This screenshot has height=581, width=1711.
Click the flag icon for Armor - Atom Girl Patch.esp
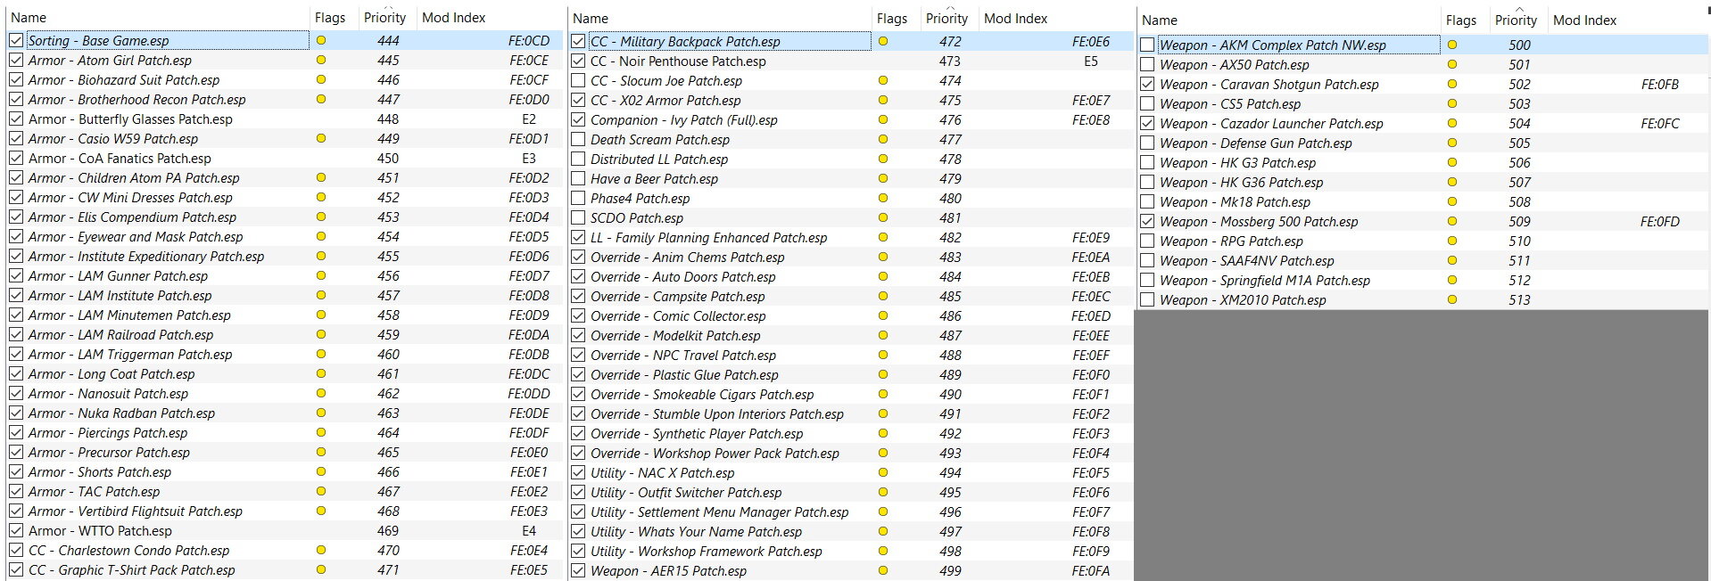tap(321, 60)
